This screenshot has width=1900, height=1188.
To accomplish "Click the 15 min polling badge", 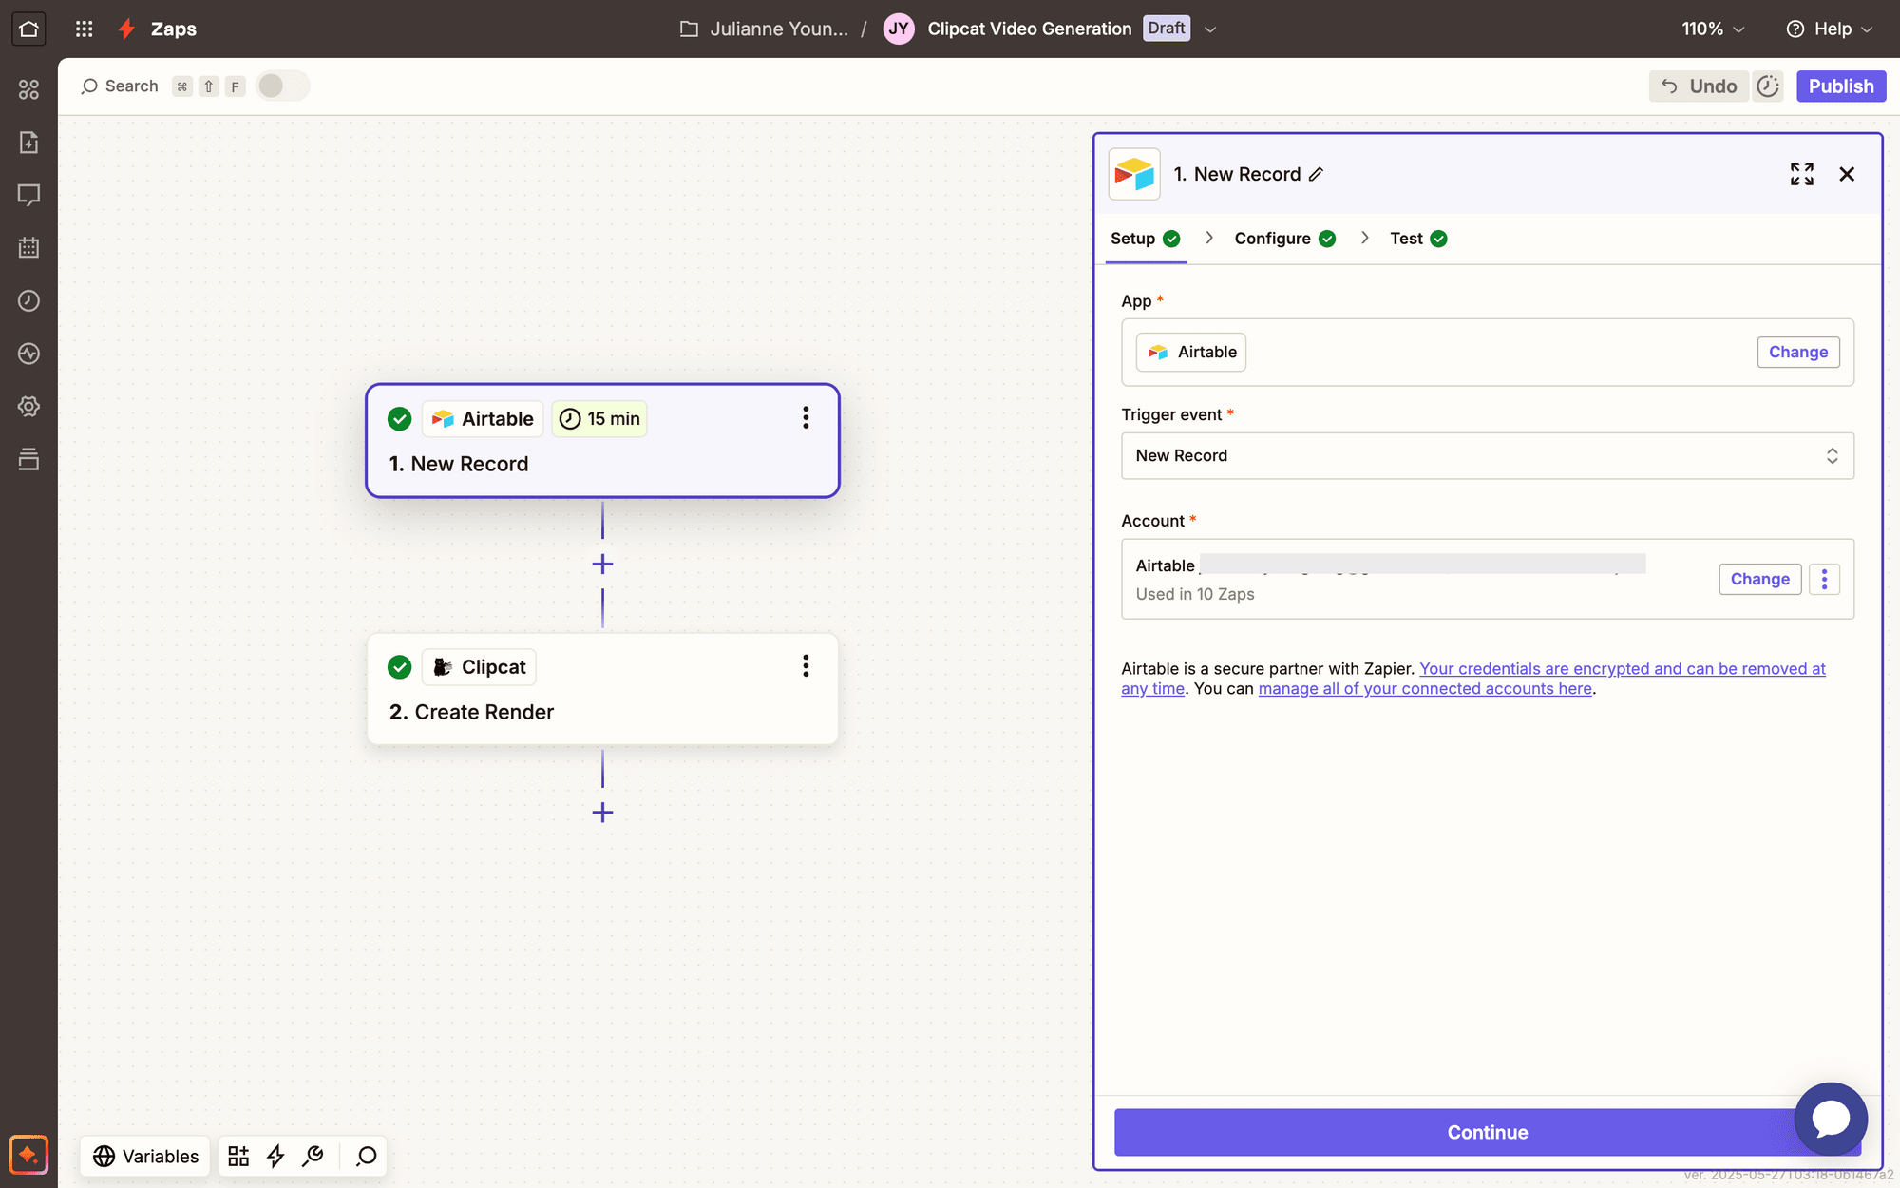I will click(599, 418).
